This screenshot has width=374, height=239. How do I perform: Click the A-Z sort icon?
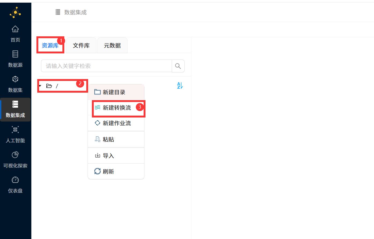(x=180, y=85)
